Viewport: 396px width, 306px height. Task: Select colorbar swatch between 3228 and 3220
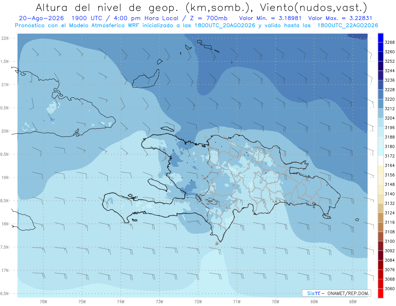(380, 94)
